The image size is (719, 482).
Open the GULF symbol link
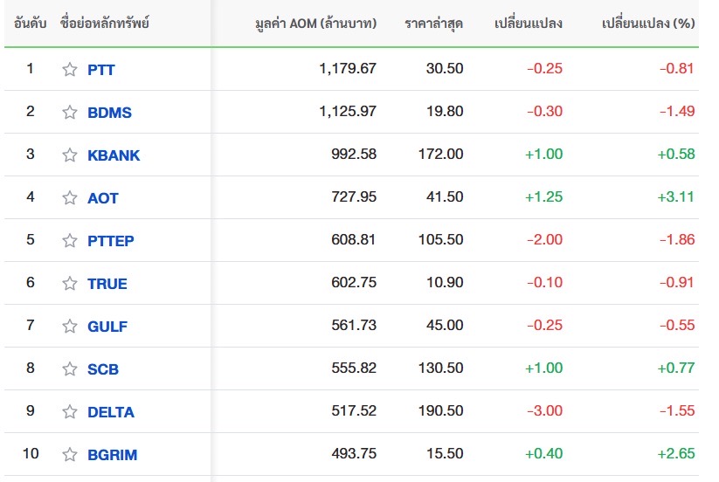107,327
